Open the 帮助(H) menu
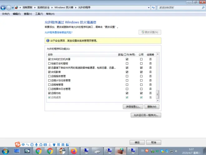The height and width of the screenshot is (155, 206). tap(50, 14)
